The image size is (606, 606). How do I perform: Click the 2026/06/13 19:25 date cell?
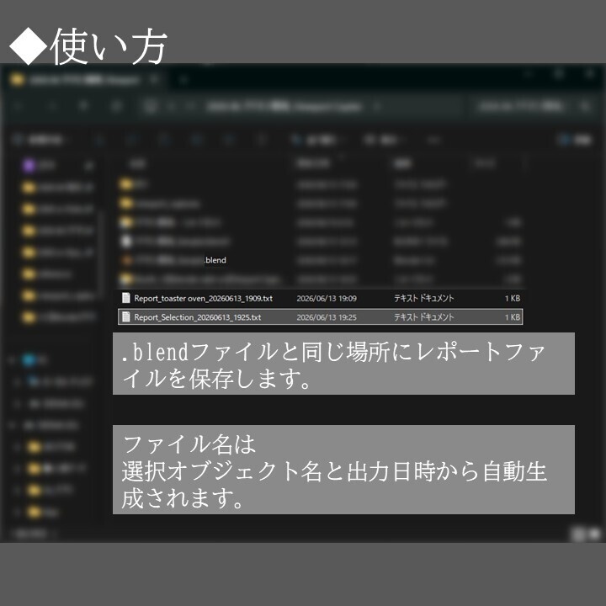(x=327, y=317)
